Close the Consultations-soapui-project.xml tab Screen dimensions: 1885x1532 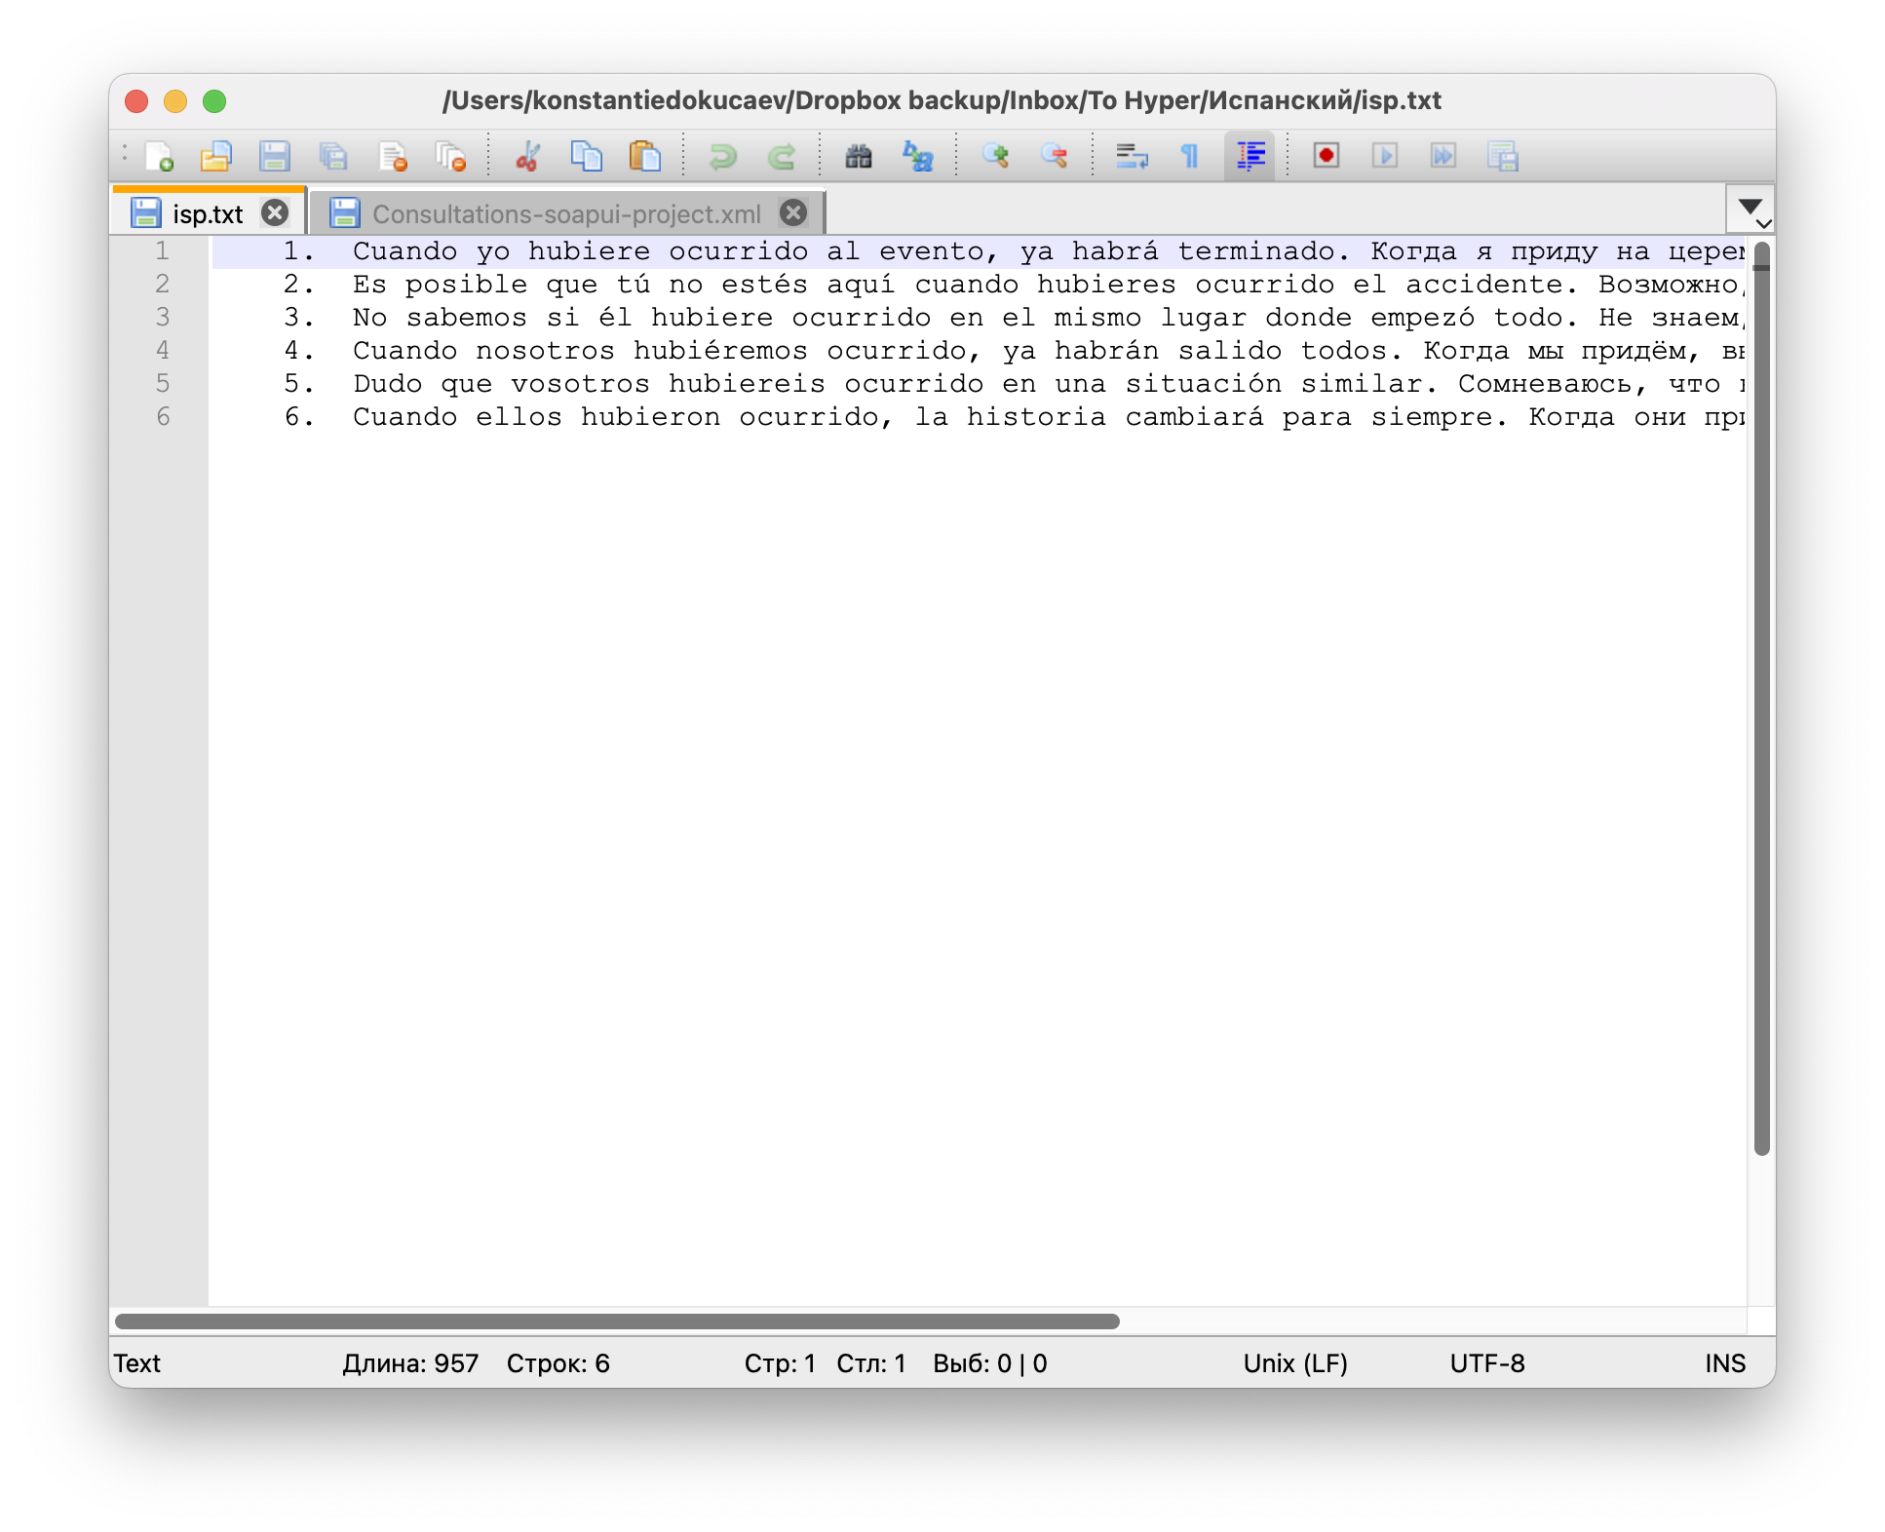(x=793, y=212)
